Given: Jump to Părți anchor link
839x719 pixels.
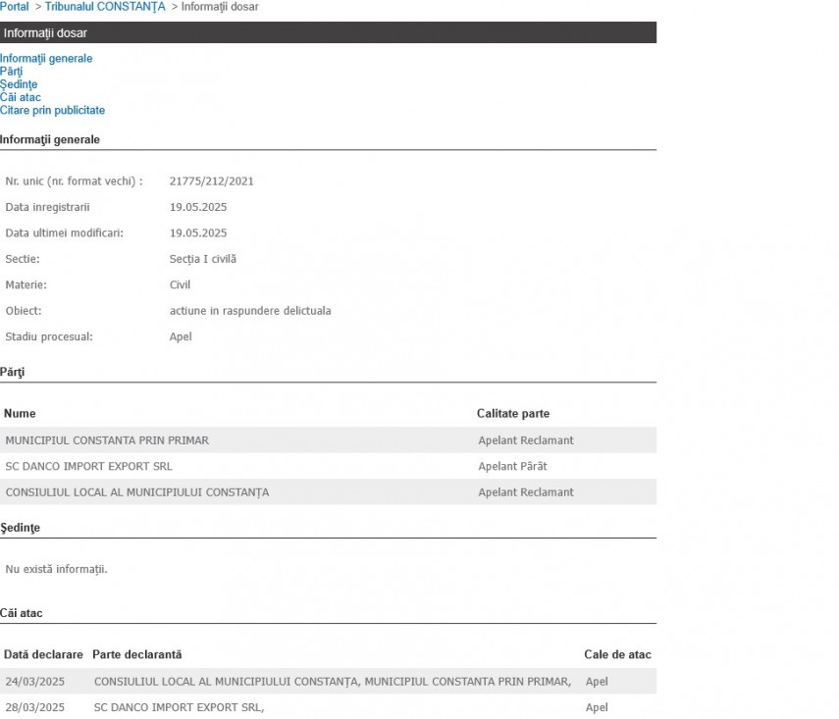Looking at the screenshot, I should click(11, 72).
